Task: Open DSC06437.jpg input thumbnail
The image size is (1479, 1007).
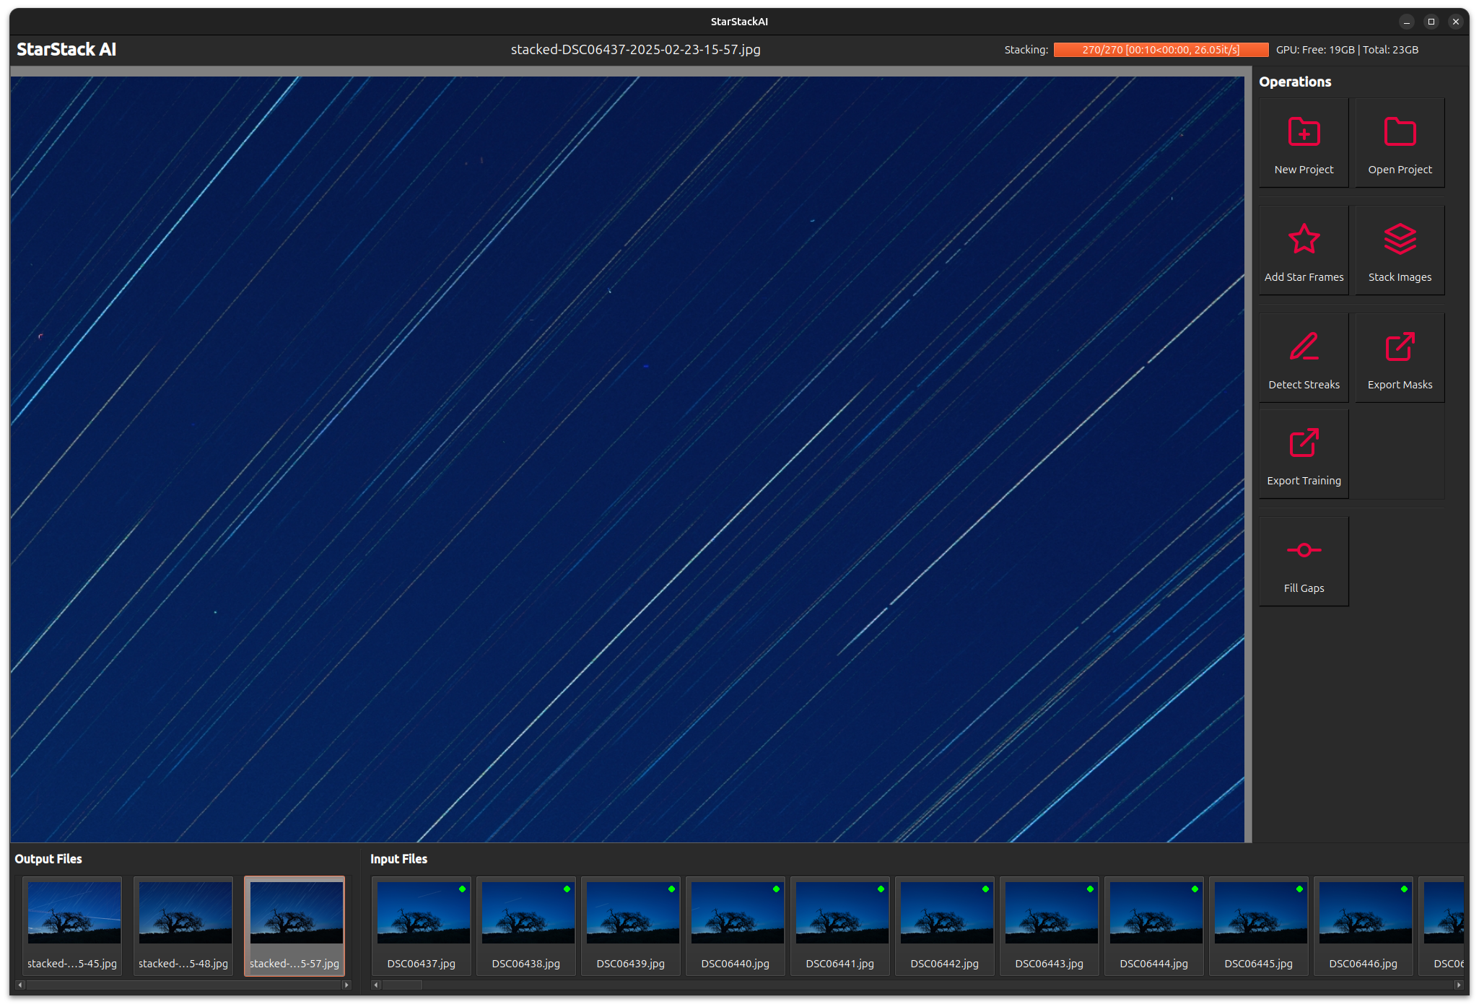Action: pyautogui.click(x=422, y=913)
